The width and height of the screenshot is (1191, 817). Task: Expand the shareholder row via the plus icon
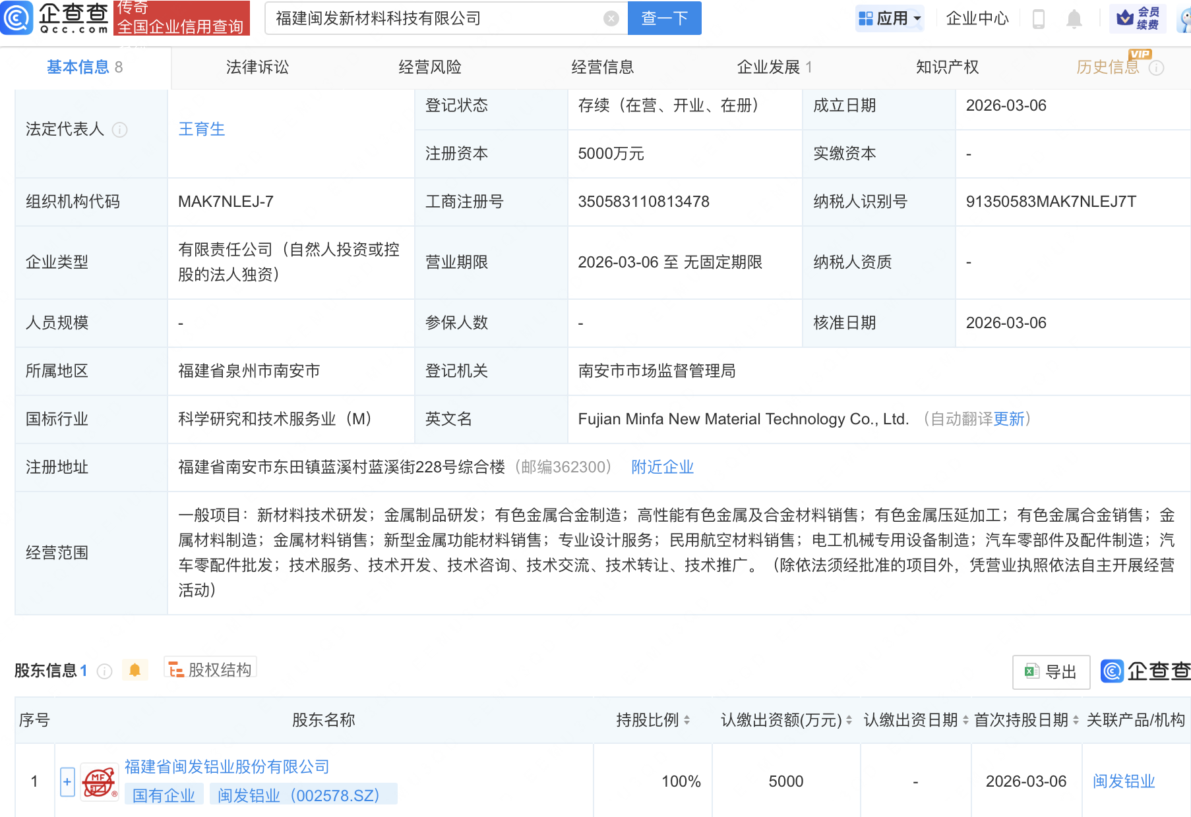[x=67, y=781]
